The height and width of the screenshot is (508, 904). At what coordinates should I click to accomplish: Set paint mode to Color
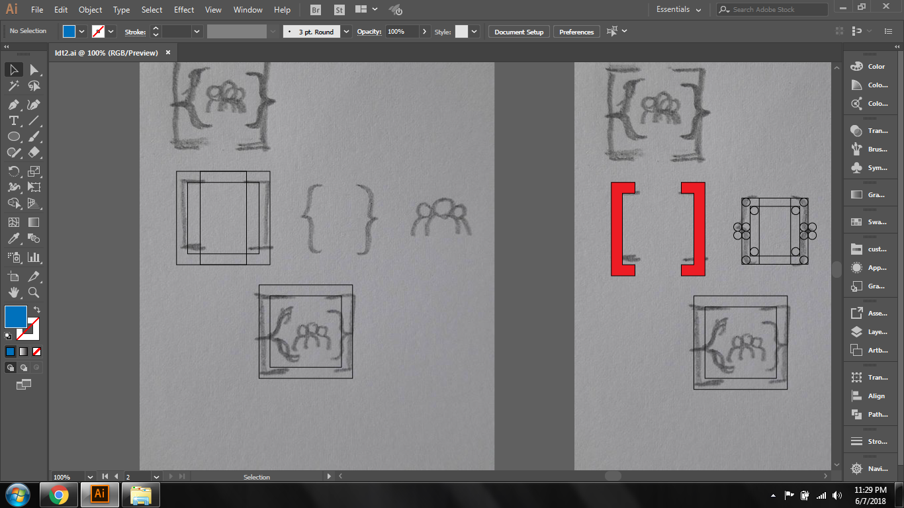click(10, 351)
